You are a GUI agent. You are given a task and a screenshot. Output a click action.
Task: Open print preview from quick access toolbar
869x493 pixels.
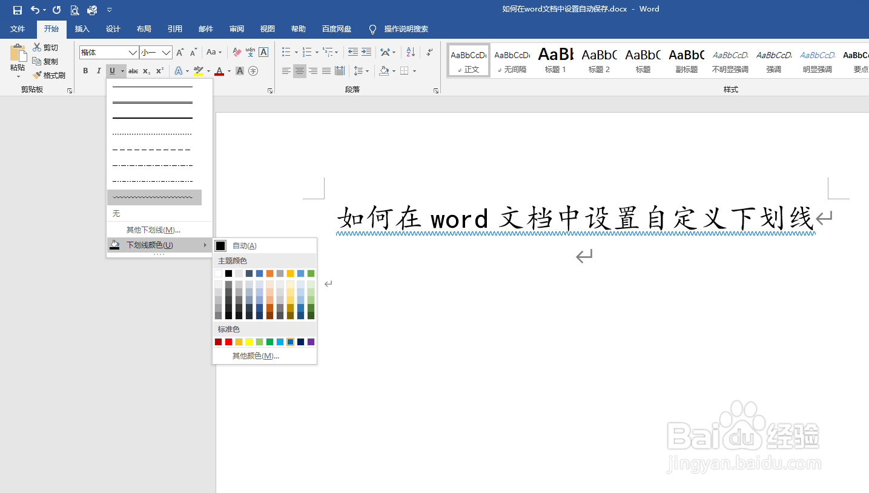(74, 10)
